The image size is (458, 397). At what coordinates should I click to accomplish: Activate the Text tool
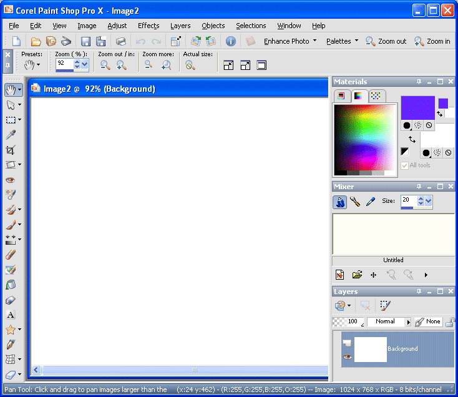pos(11,315)
